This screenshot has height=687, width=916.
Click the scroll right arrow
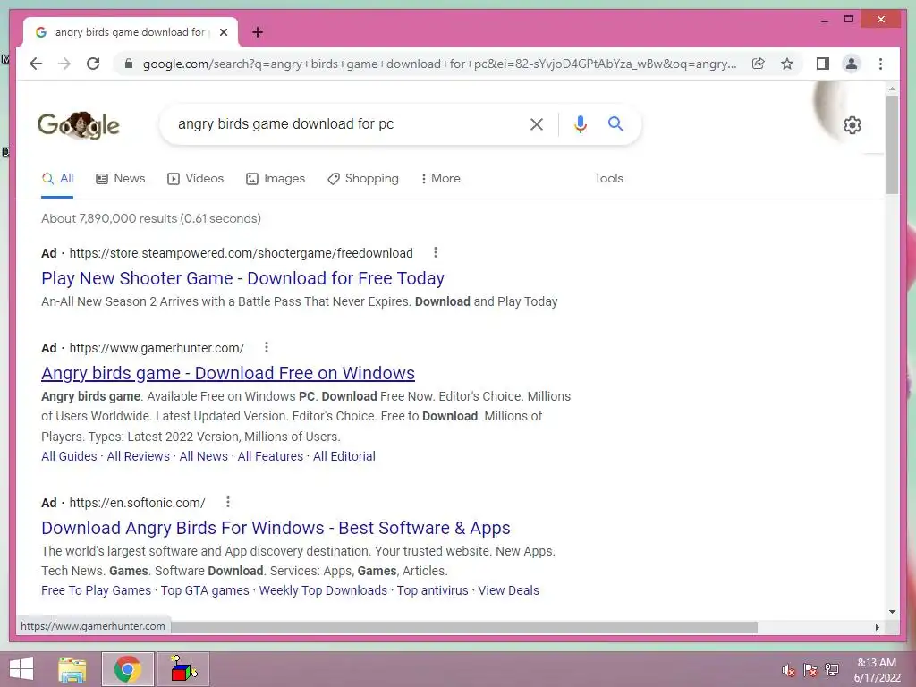pos(877,627)
